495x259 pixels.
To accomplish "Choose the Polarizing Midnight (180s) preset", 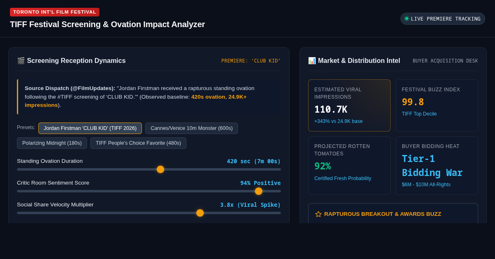I will [52, 143].
